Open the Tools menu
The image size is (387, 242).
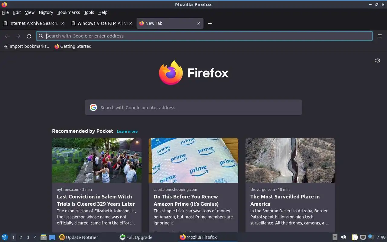[x=89, y=12]
